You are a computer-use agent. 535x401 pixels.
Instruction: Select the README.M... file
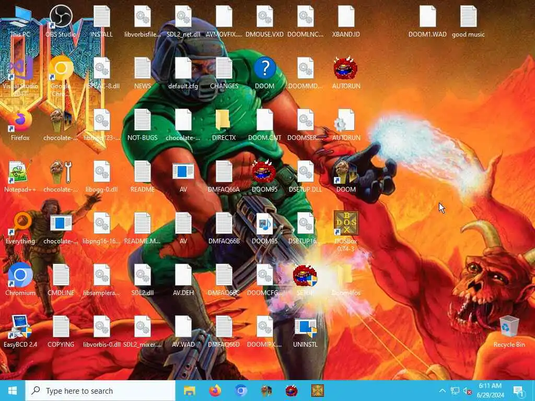tap(142, 229)
